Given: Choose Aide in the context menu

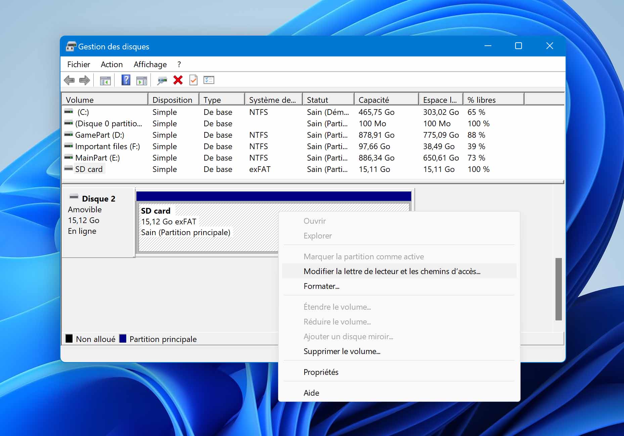Looking at the screenshot, I should [399, 393].
